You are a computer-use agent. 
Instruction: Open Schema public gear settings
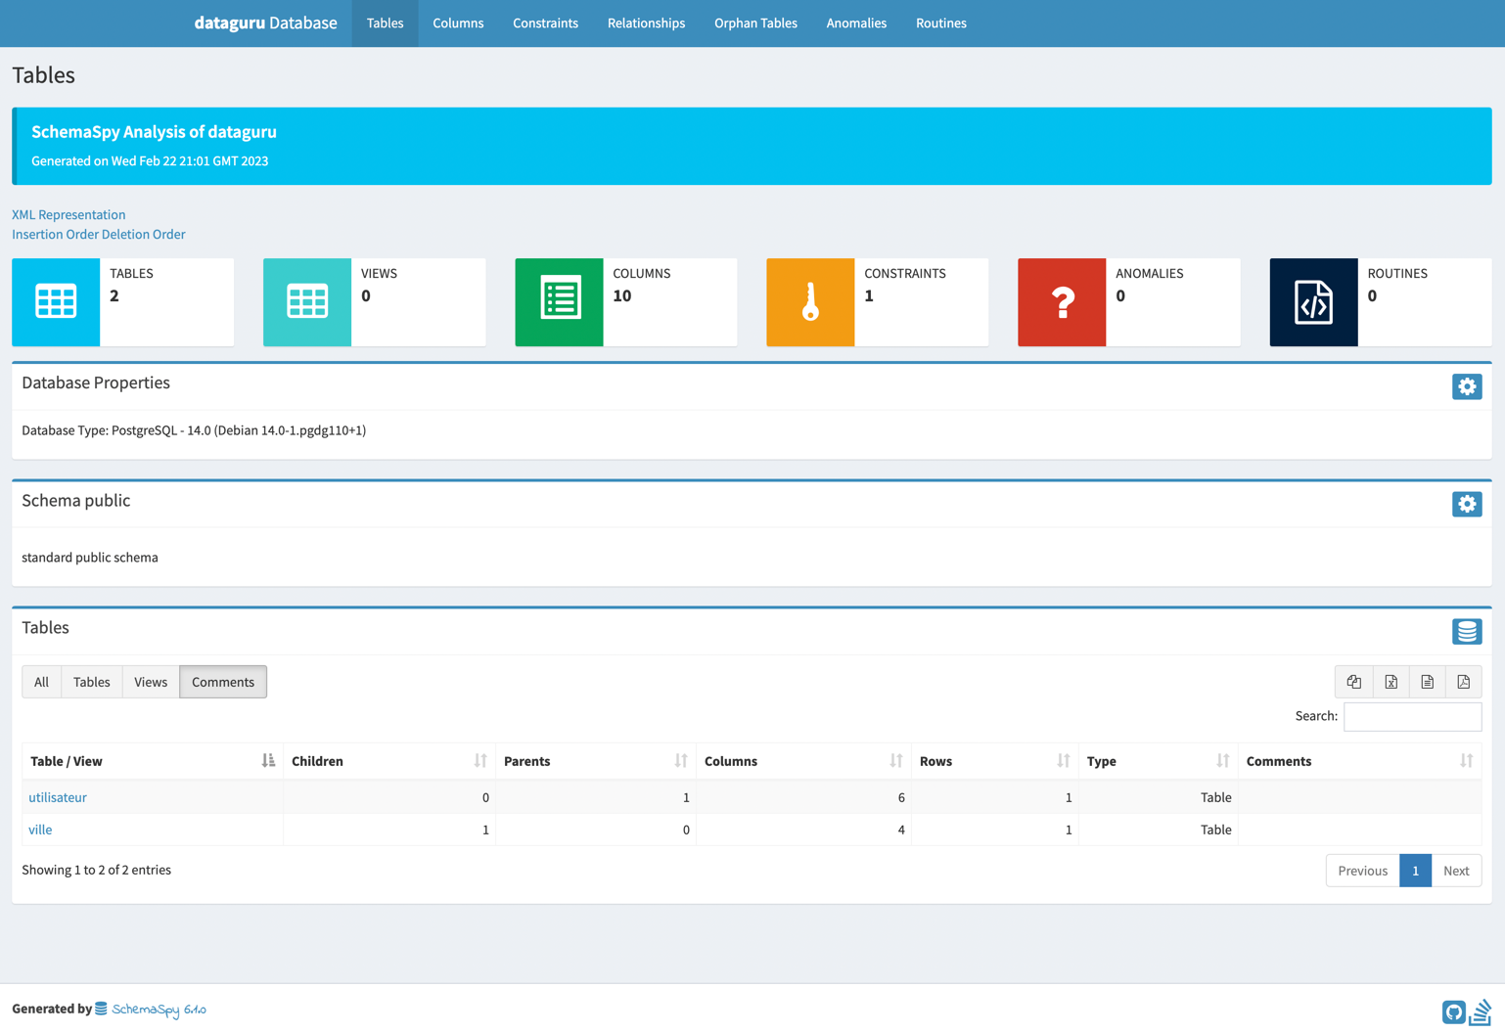tap(1467, 504)
